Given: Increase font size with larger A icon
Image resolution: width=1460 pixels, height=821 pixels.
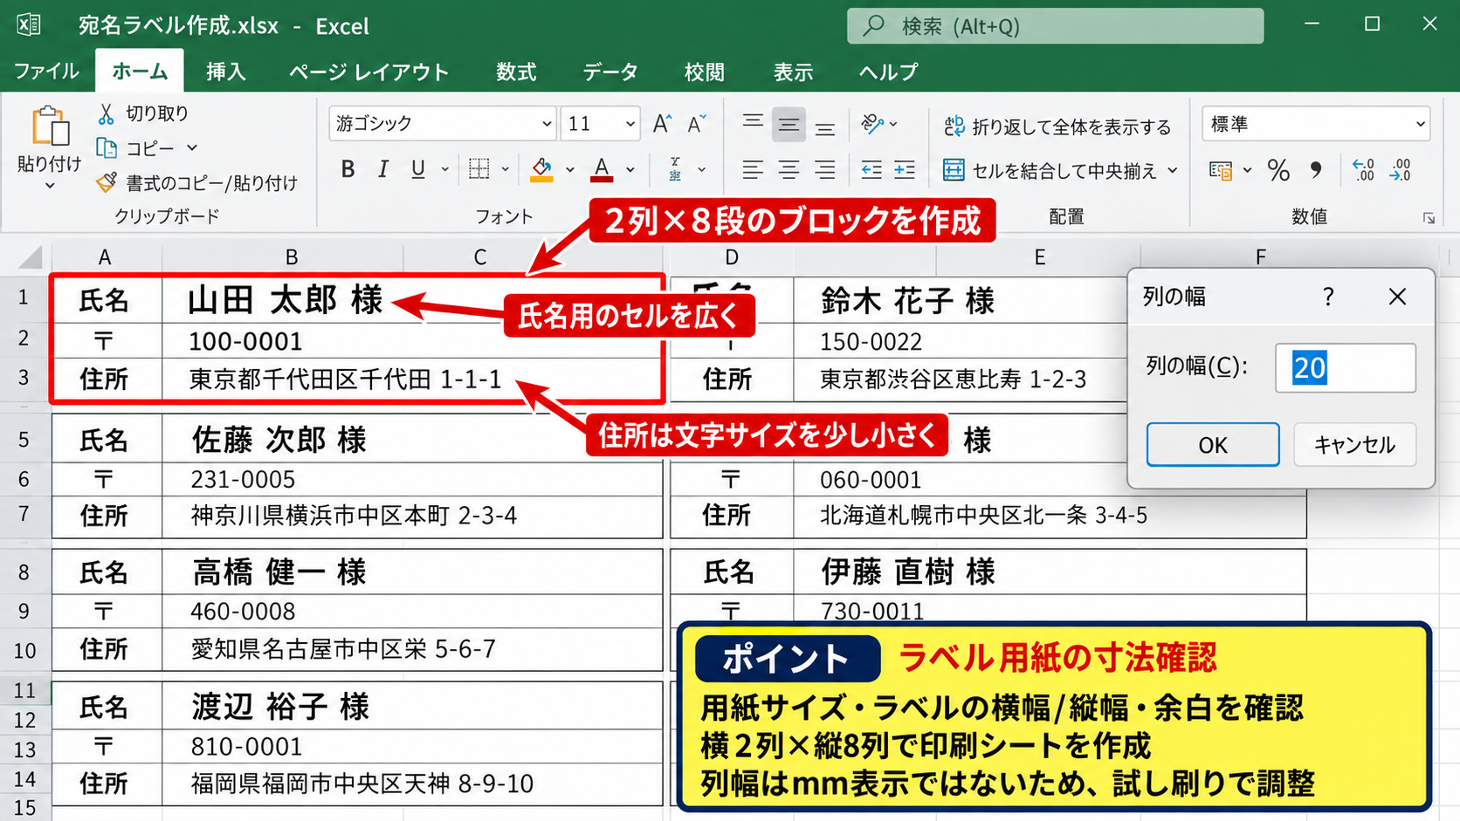Looking at the screenshot, I should point(662,124).
